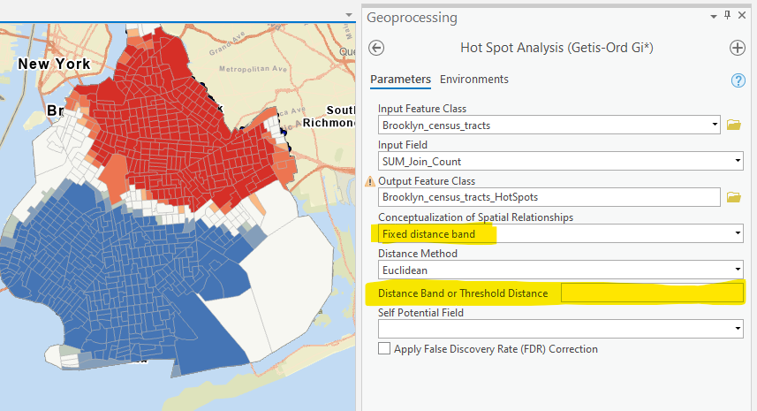Browse for Input Feature Class folder
Screen dimensions: 757x411
(733, 126)
